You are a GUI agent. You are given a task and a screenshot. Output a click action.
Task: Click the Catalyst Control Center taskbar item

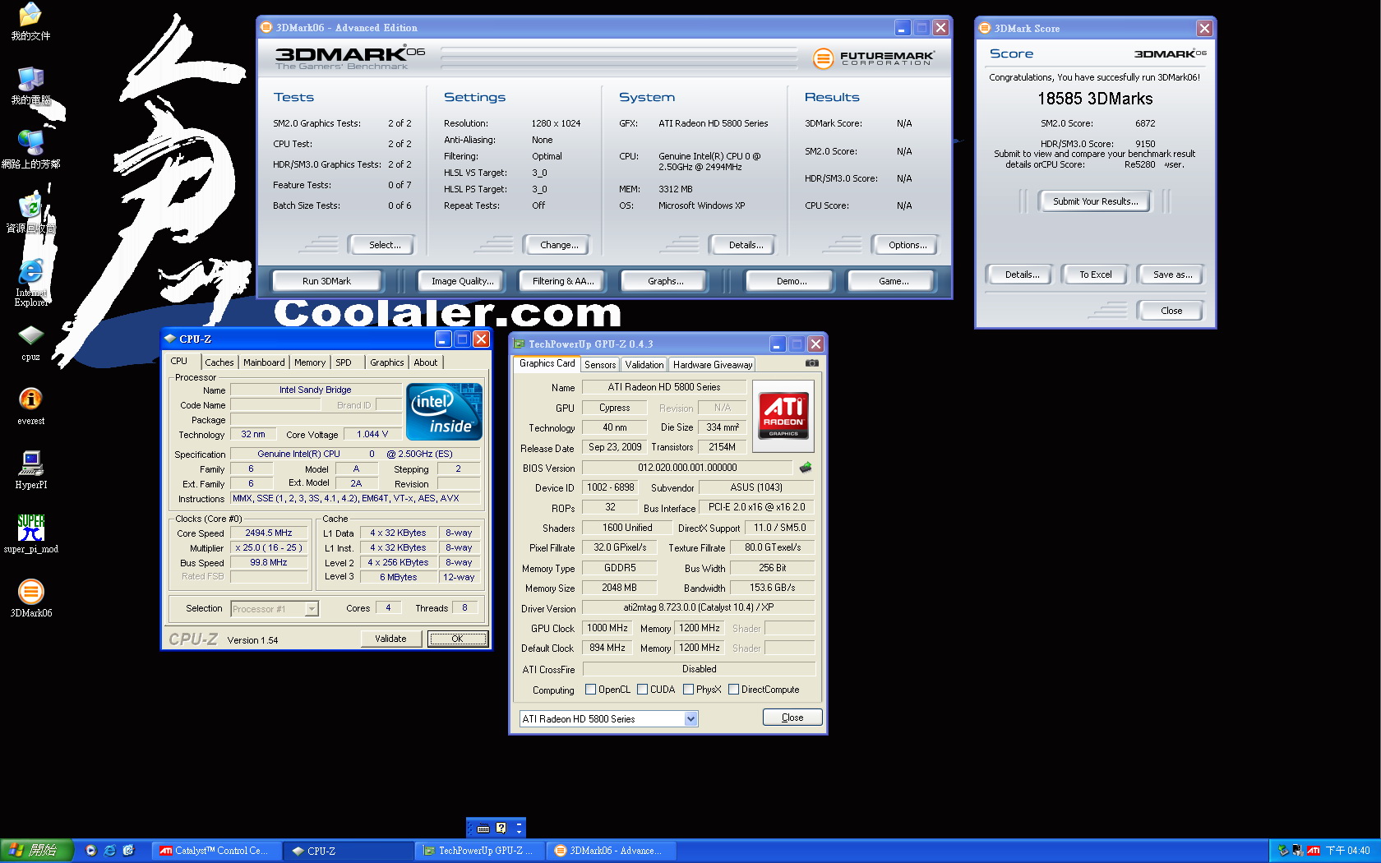coord(215,851)
